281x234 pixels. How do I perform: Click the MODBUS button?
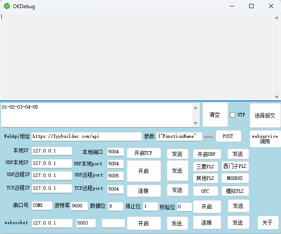[235, 178]
